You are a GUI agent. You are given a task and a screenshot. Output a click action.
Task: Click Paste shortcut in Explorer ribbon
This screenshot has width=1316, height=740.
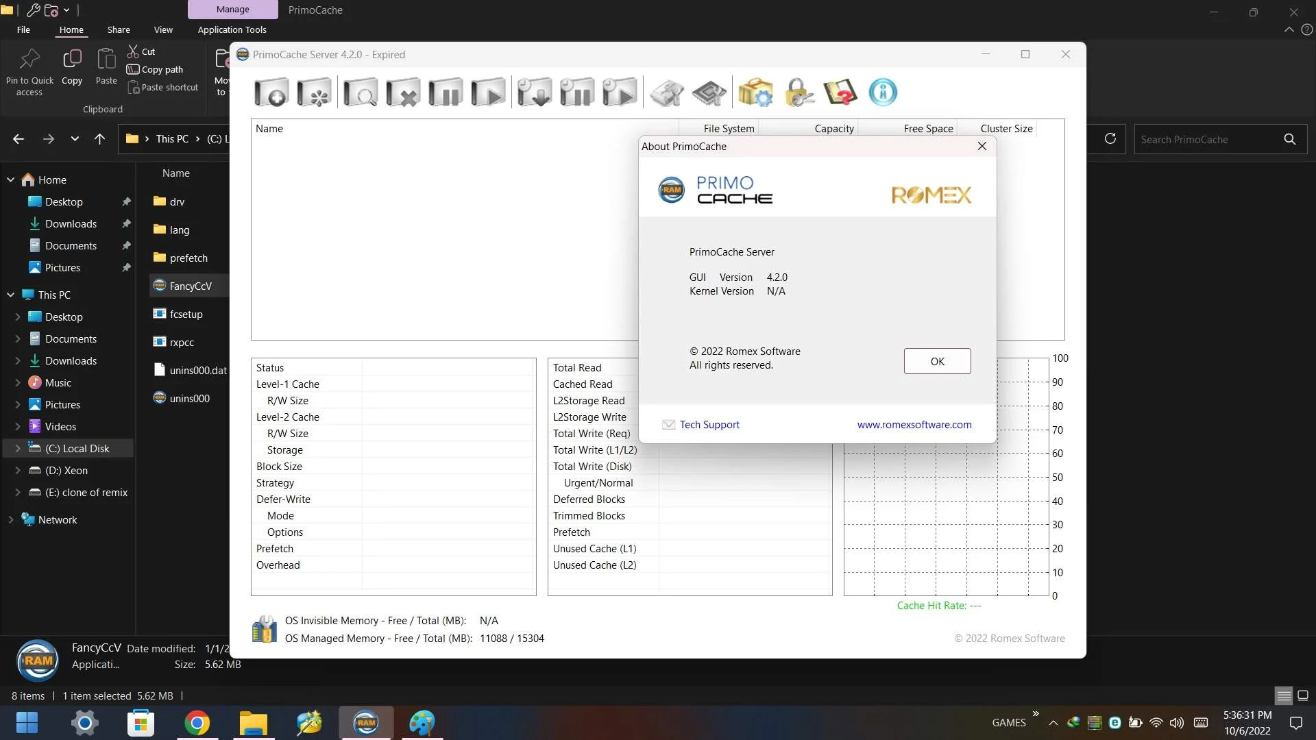[163, 87]
